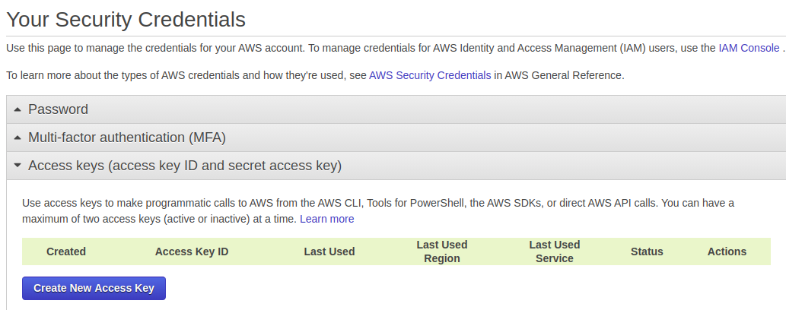Click the Actions column header
786x310 pixels.
(x=727, y=251)
